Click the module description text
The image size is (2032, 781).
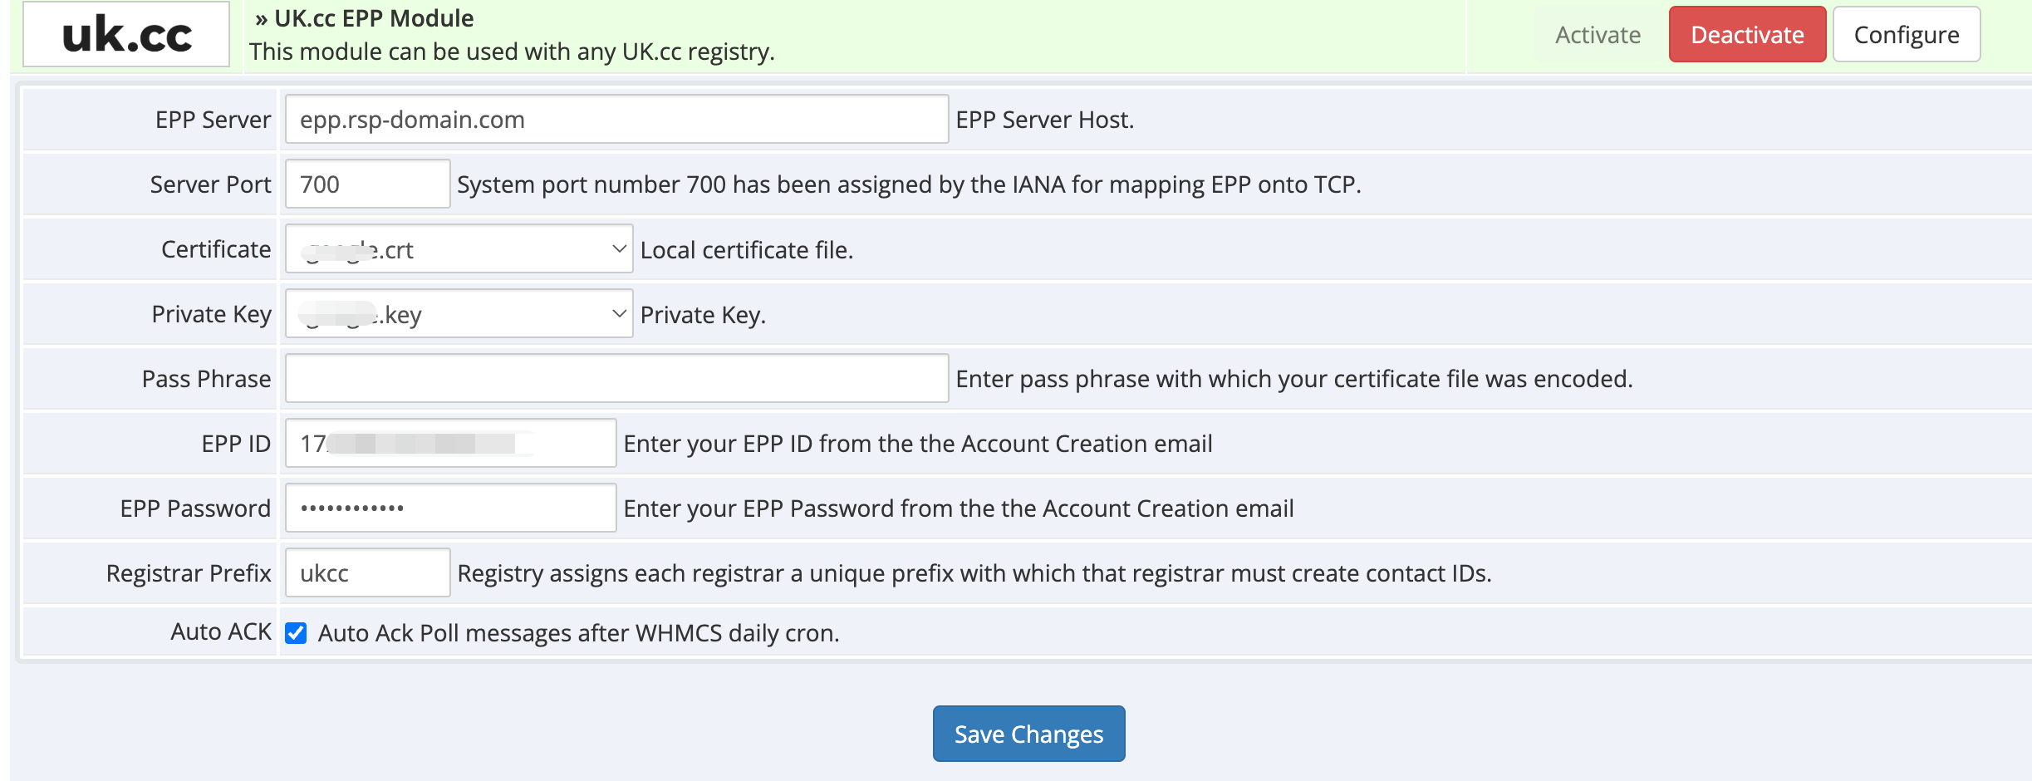coord(512,52)
